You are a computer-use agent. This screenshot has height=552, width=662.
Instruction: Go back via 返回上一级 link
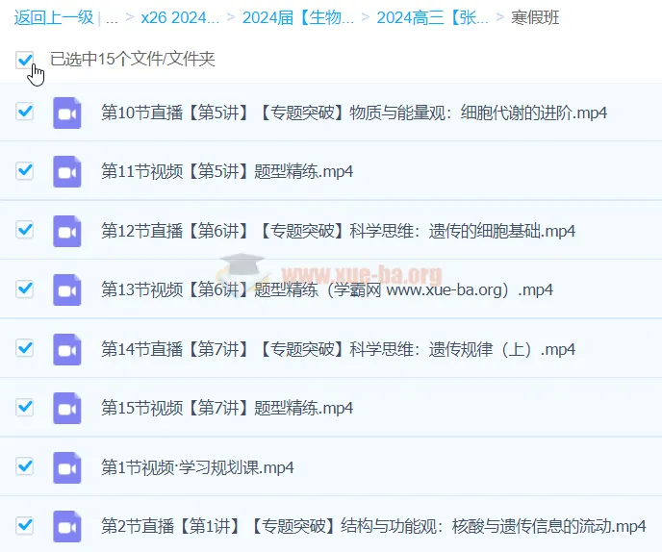[53, 17]
